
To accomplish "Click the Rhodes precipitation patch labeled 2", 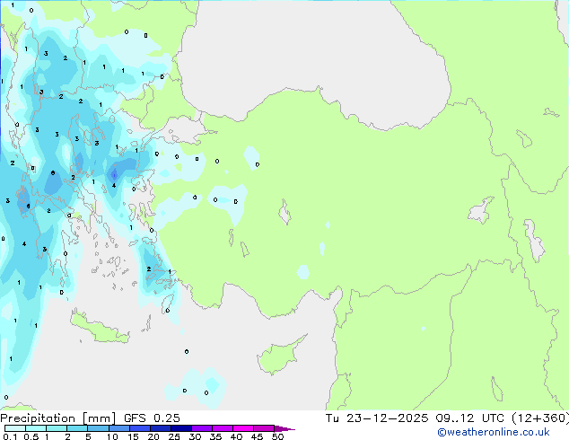I will 151,269.
